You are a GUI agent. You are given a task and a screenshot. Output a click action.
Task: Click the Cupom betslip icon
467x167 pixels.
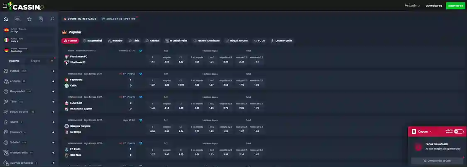pyautogui.click(x=414, y=131)
